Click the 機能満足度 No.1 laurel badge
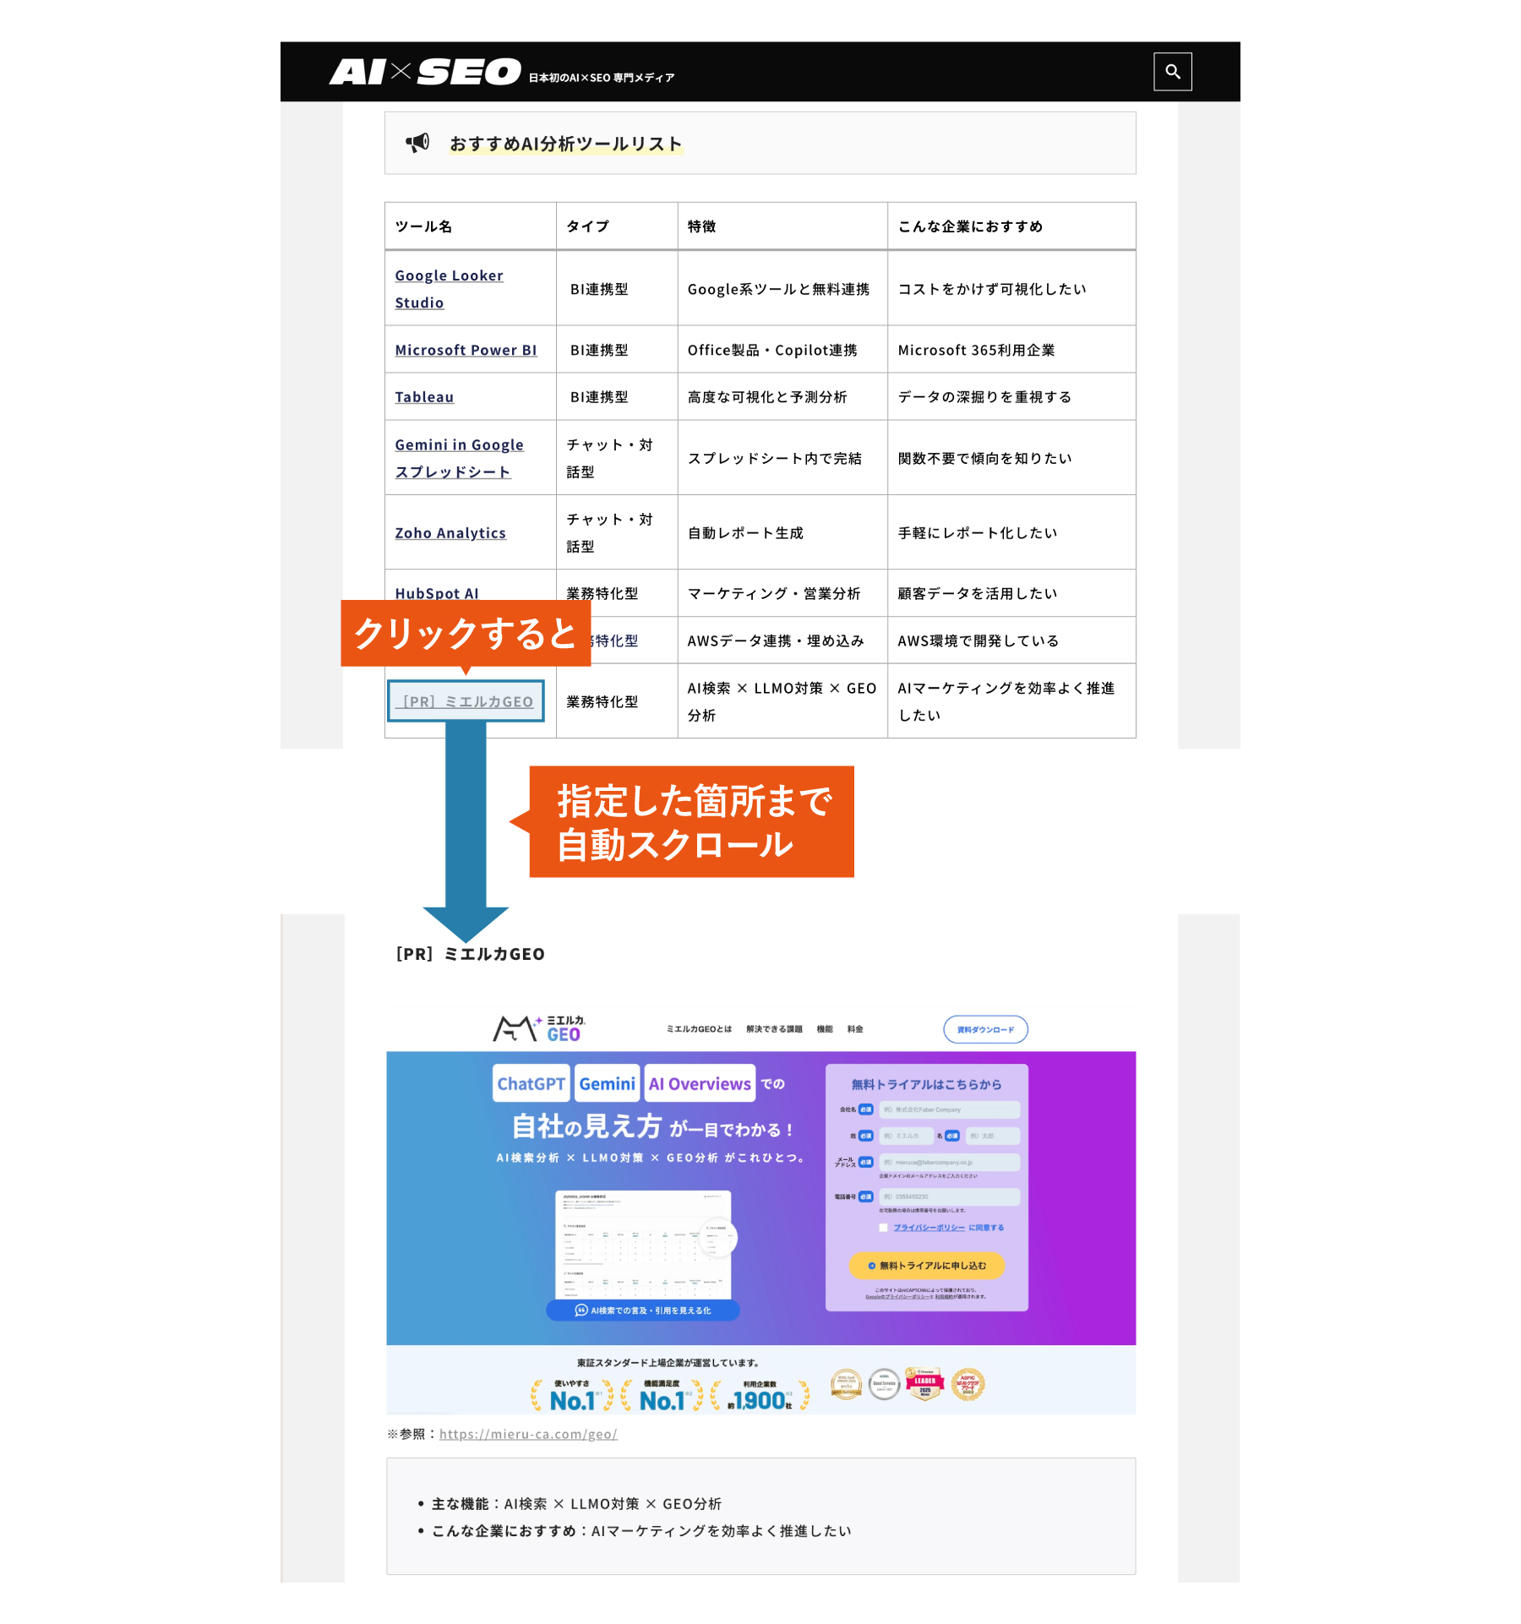This screenshot has width=1521, height=1624. pos(662,1395)
